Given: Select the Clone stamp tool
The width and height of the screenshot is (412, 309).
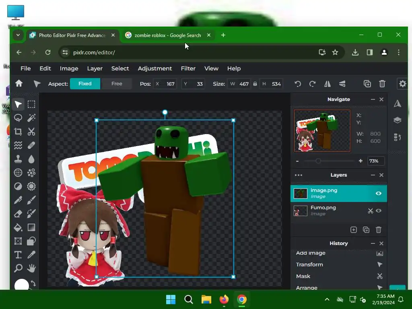Looking at the screenshot, I should pos(18,159).
